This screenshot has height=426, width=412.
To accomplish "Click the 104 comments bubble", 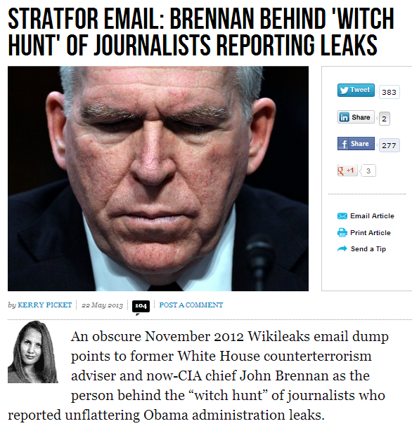I will click(x=141, y=307).
